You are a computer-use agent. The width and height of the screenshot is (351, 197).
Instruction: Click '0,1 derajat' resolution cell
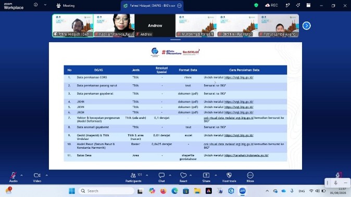click(161, 117)
